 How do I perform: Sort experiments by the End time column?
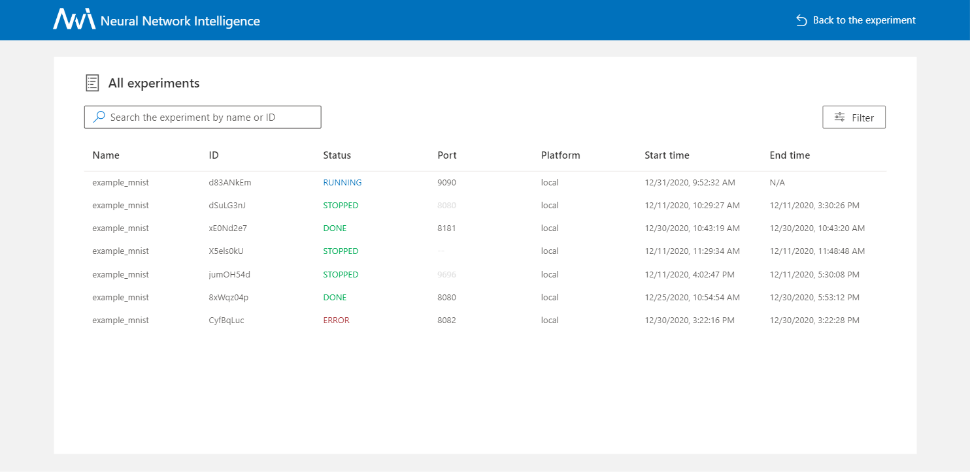tap(790, 155)
